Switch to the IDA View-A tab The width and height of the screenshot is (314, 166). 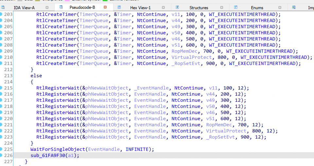pyautogui.click(x=24, y=8)
